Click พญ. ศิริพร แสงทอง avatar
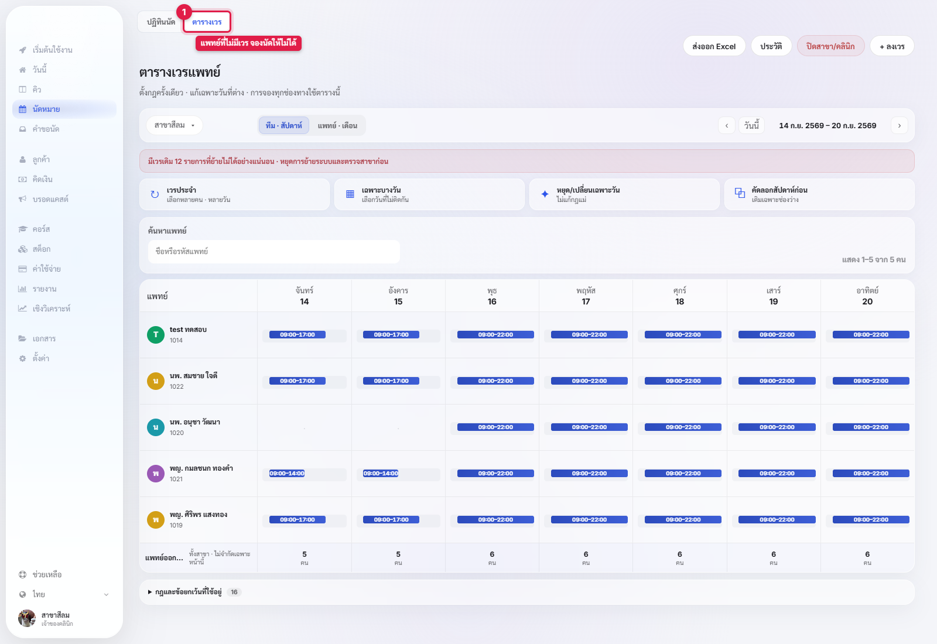 coord(156,520)
